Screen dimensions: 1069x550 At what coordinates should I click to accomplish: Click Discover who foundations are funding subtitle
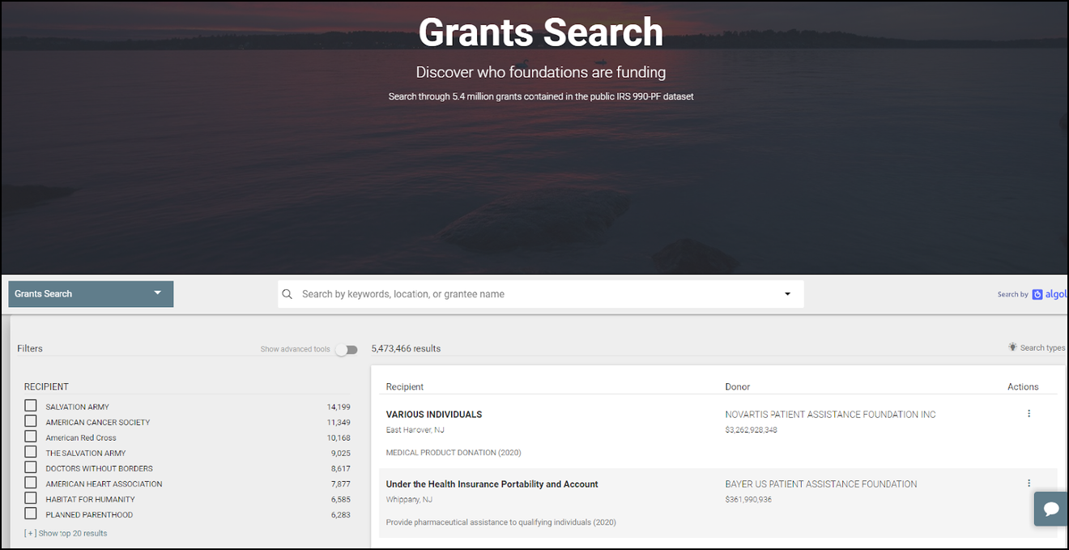[541, 72]
